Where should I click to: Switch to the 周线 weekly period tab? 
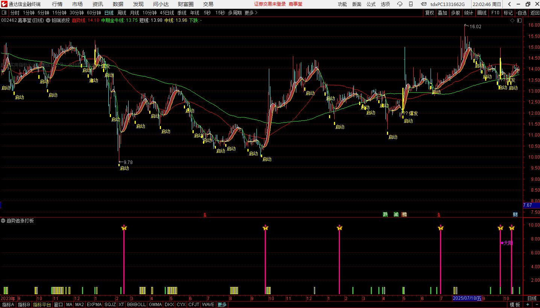(122, 13)
